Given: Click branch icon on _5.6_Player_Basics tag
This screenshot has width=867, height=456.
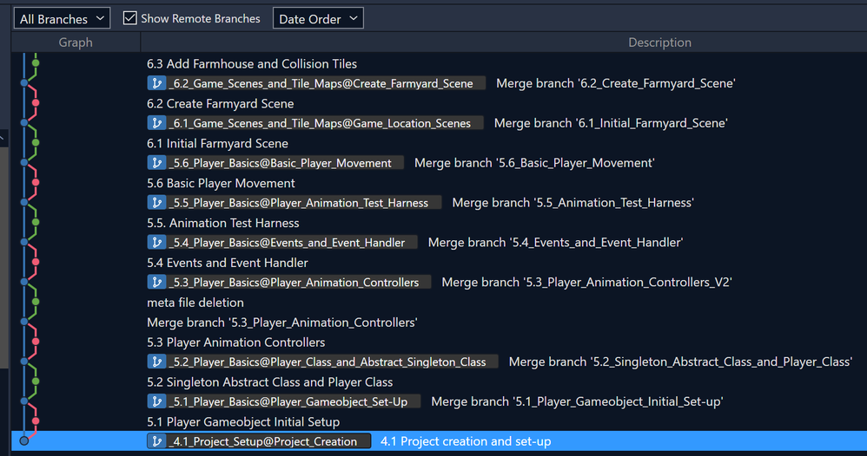Looking at the screenshot, I should pos(157,163).
